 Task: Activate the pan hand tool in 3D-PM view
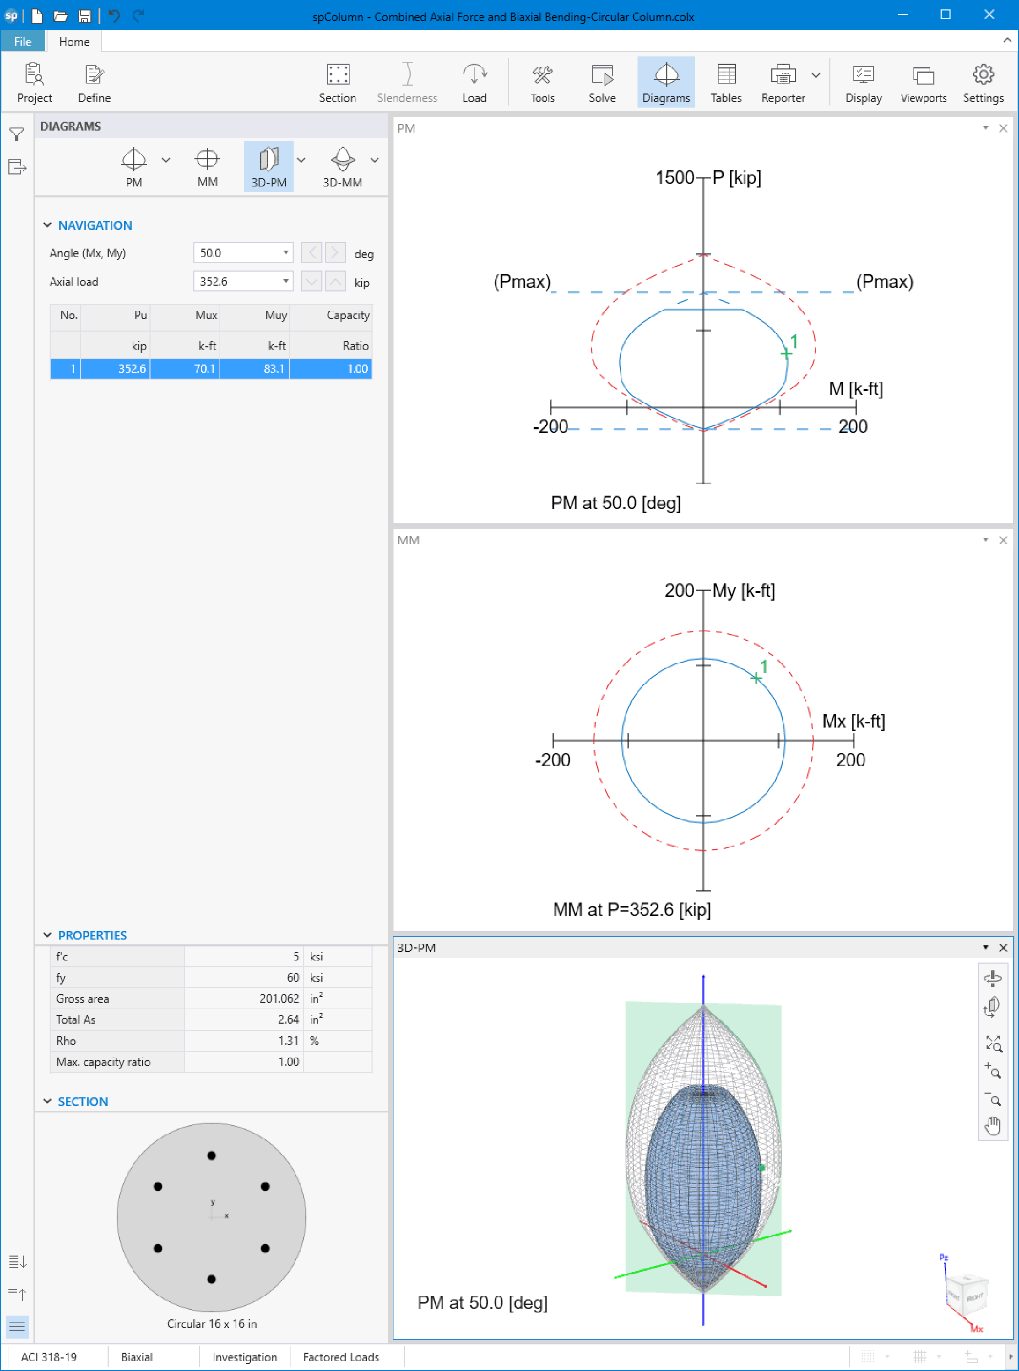992,1126
